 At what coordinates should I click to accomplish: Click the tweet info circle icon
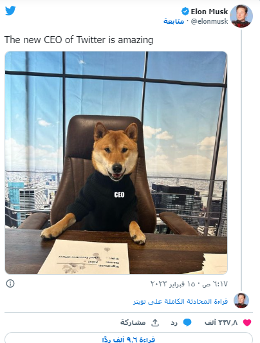click(10, 284)
